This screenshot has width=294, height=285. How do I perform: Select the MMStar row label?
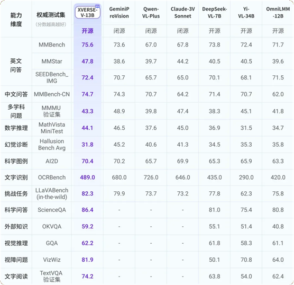pyautogui.click(x=52, y=61)
